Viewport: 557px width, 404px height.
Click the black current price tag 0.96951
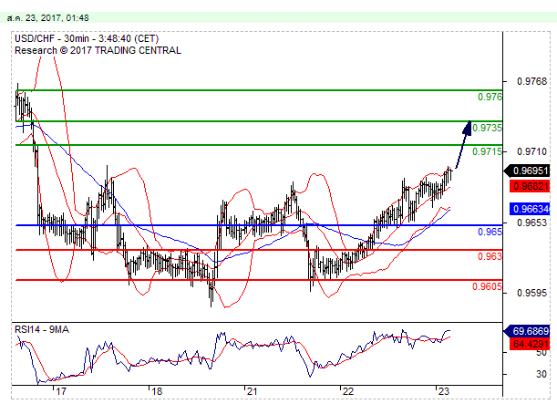point(527,171)
